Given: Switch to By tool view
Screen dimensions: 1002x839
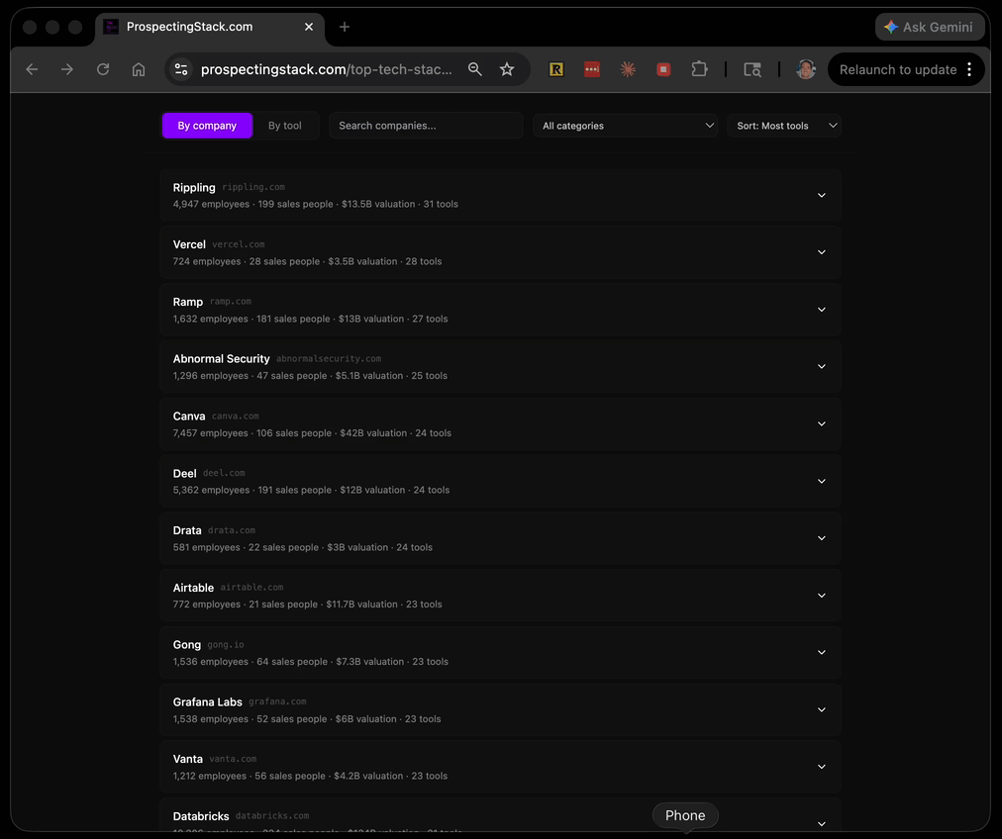Looking at the screenshot, I should pos(285,126).
